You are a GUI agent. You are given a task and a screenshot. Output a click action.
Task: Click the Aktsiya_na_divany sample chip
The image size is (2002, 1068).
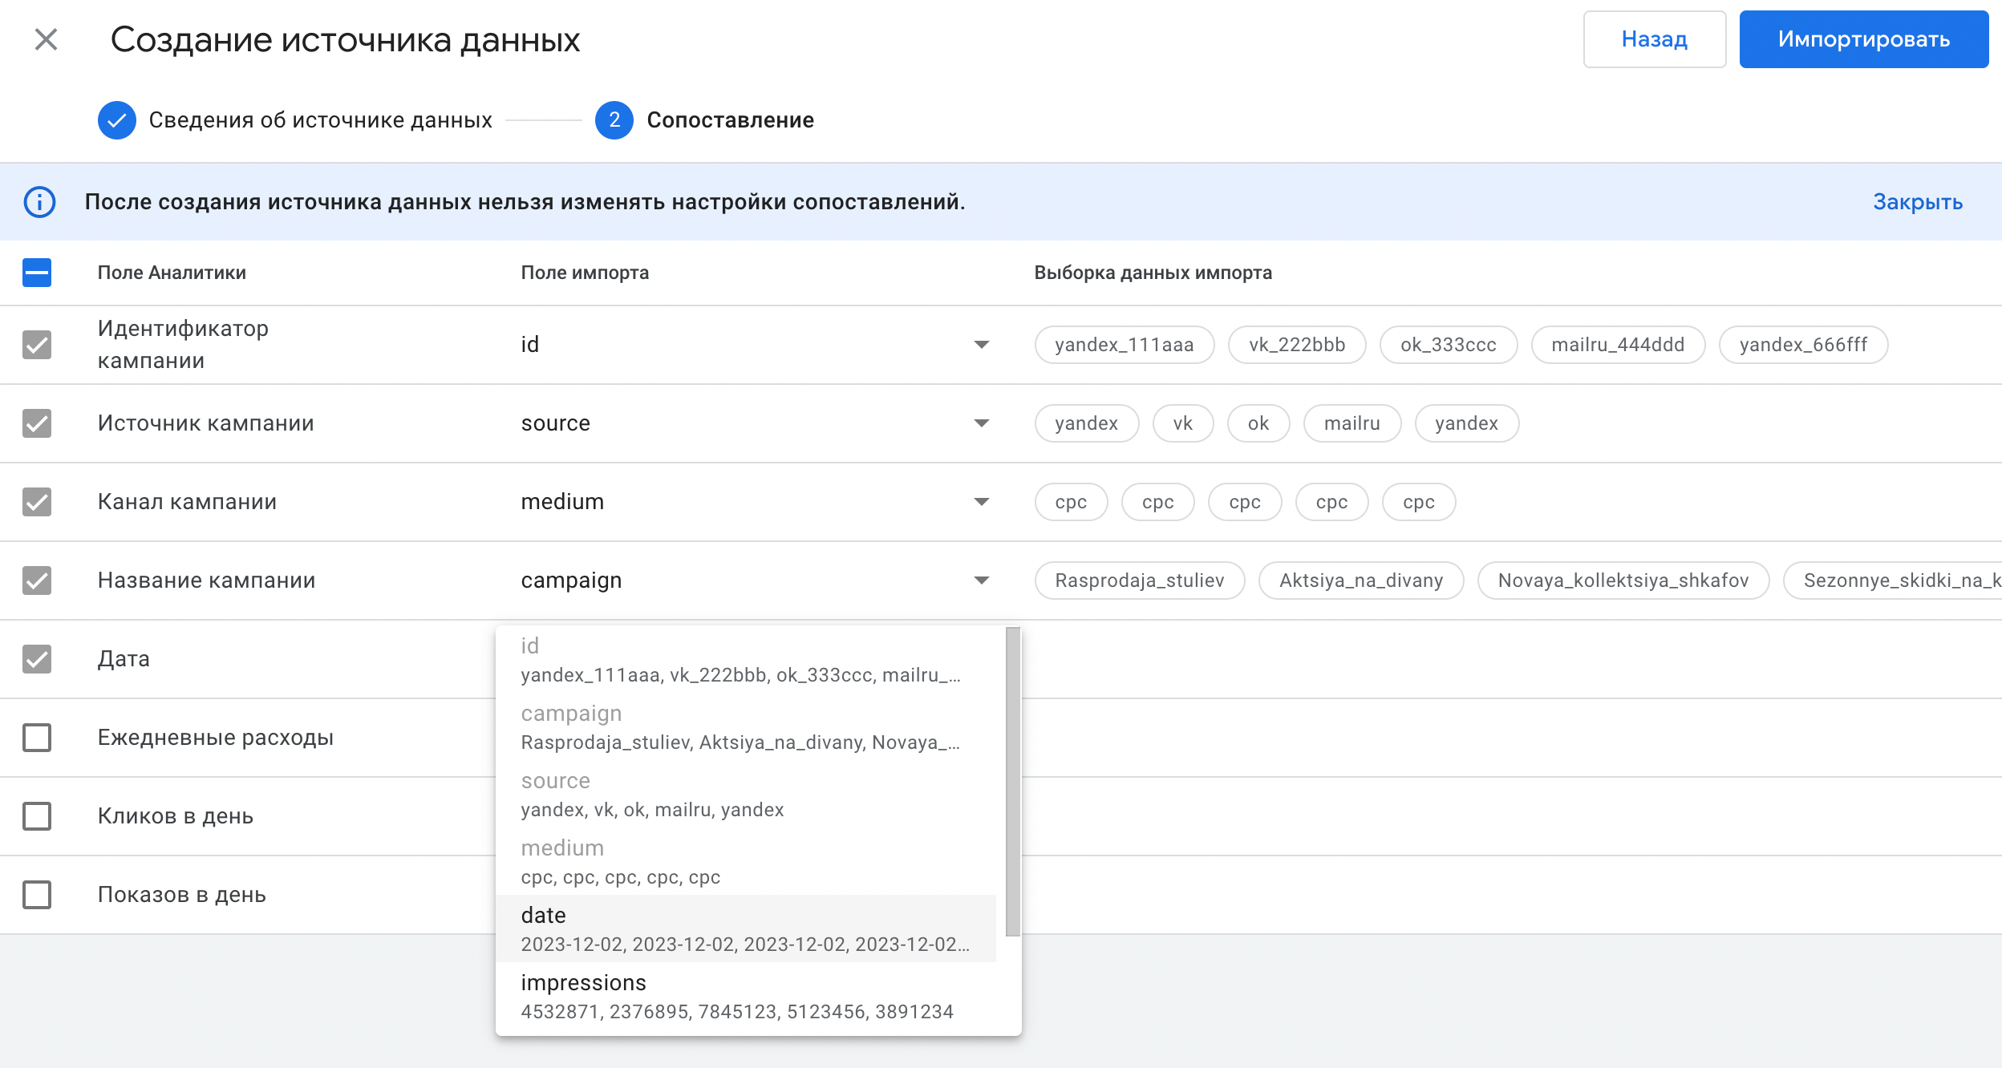[x=1361, y=581]
